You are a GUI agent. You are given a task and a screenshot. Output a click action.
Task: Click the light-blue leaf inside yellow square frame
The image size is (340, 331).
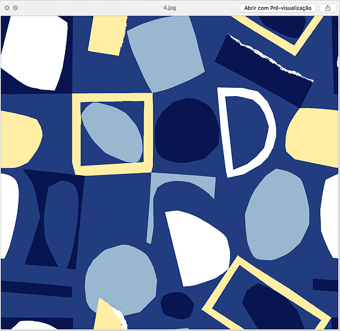(x=112, y=133)
